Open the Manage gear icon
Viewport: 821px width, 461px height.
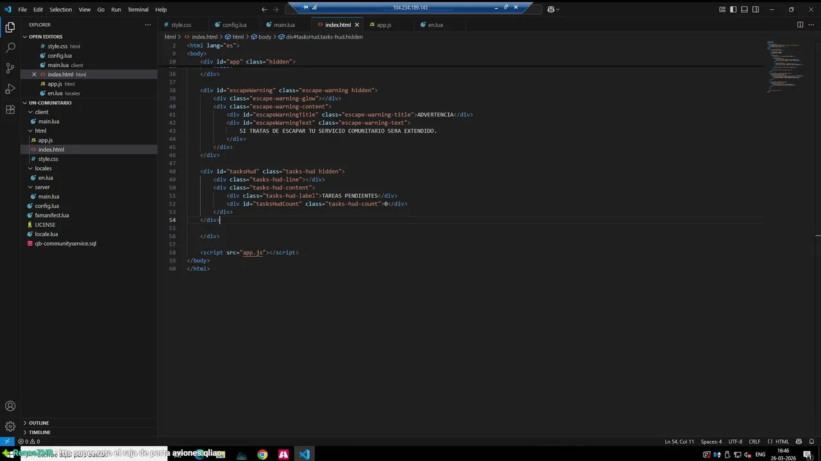10,426
